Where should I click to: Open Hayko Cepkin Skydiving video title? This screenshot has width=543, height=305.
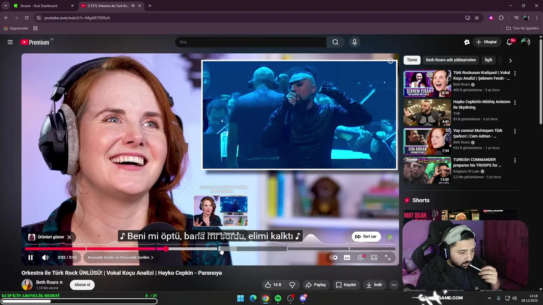point(481,105)
